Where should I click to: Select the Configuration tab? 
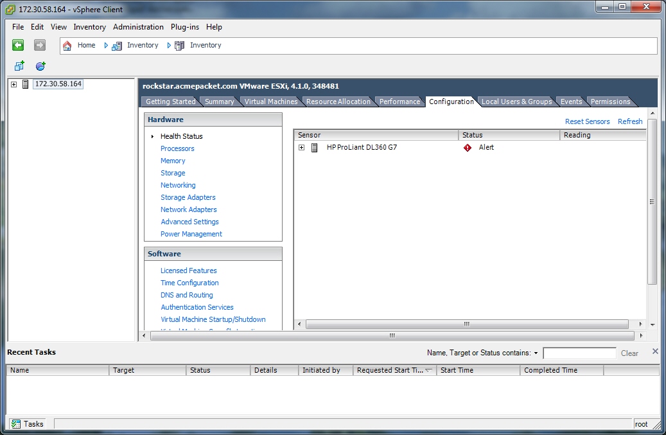pyautogui.click(x=451, y=102)
